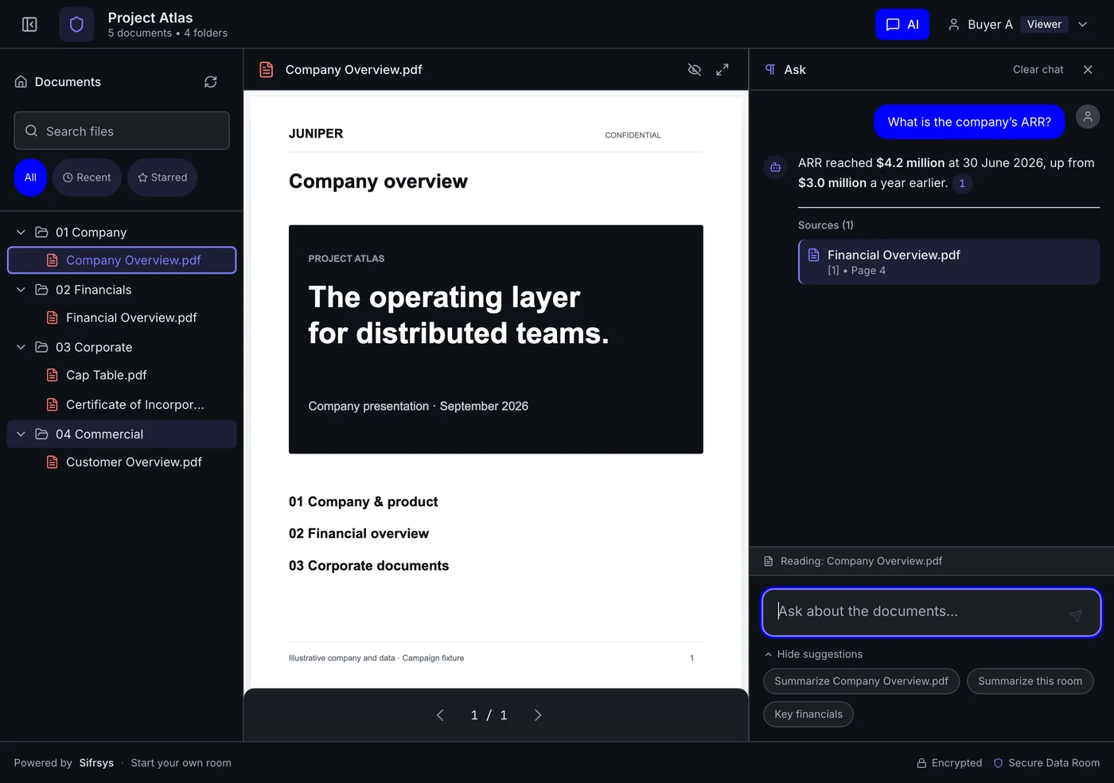
Task: Go to next PDF page
Action: (538, 715)
